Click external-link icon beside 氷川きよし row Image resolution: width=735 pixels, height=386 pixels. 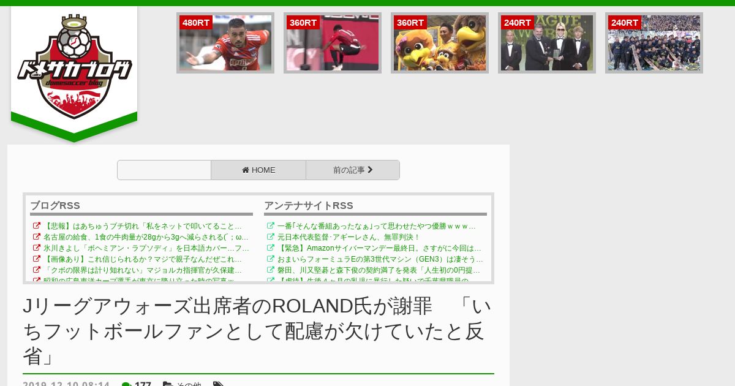coord(36,248)
